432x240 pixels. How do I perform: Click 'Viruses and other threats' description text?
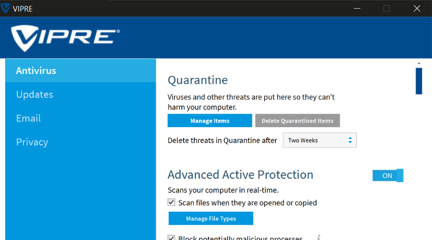coord(251,102)
